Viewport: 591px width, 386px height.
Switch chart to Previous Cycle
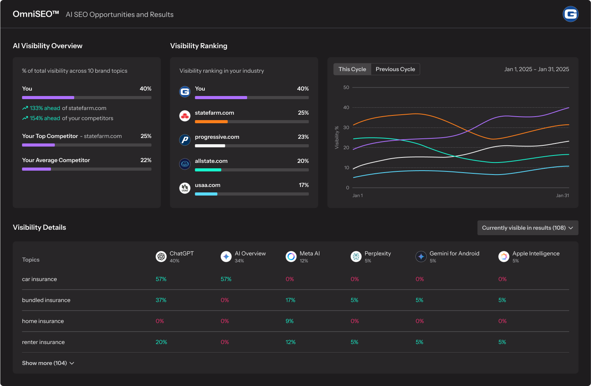coord(395,69)
